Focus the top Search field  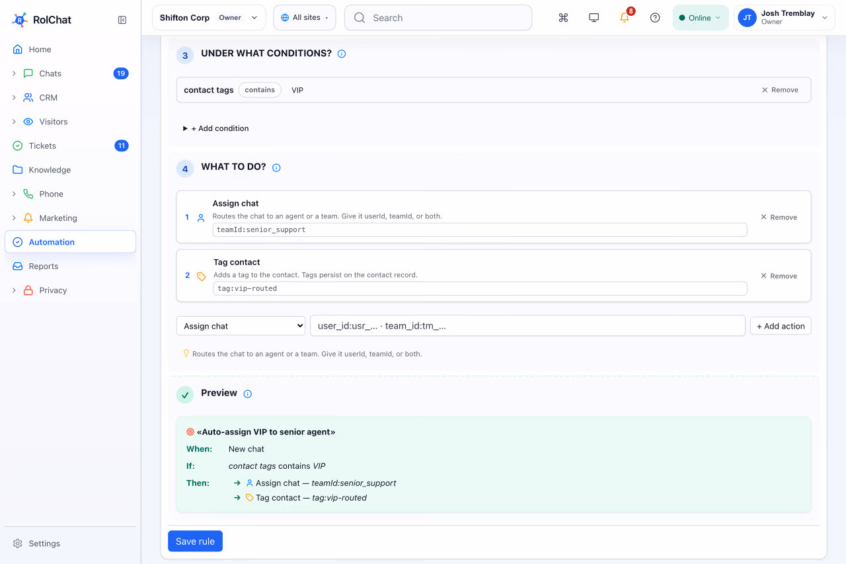(x=438, y=18)
